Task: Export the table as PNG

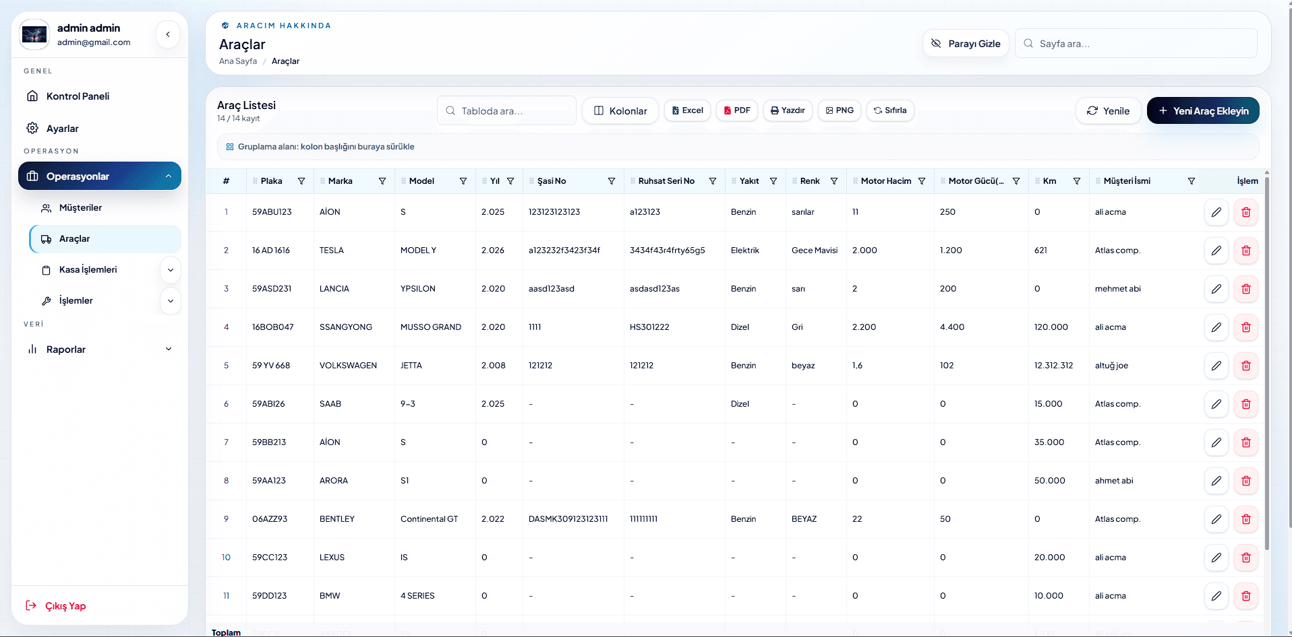Action: [x=839, y=110]
